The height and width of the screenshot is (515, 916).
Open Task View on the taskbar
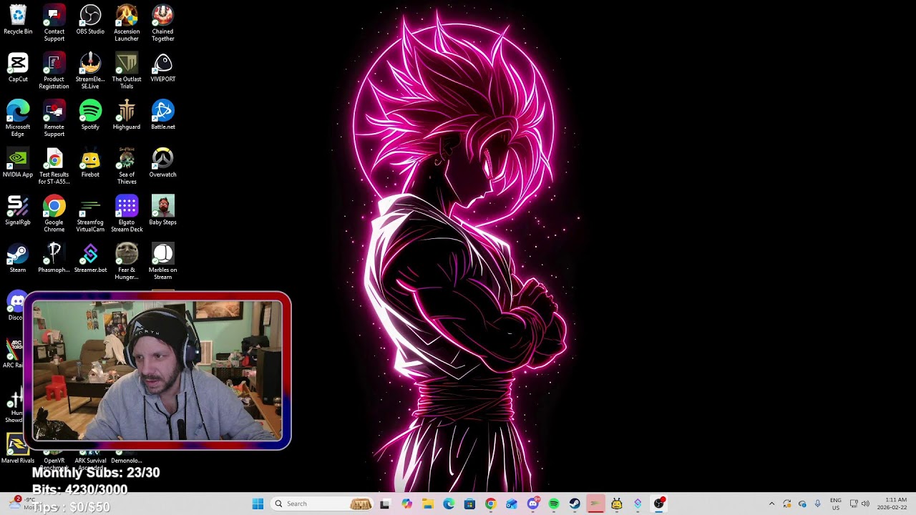pos(385,504)
